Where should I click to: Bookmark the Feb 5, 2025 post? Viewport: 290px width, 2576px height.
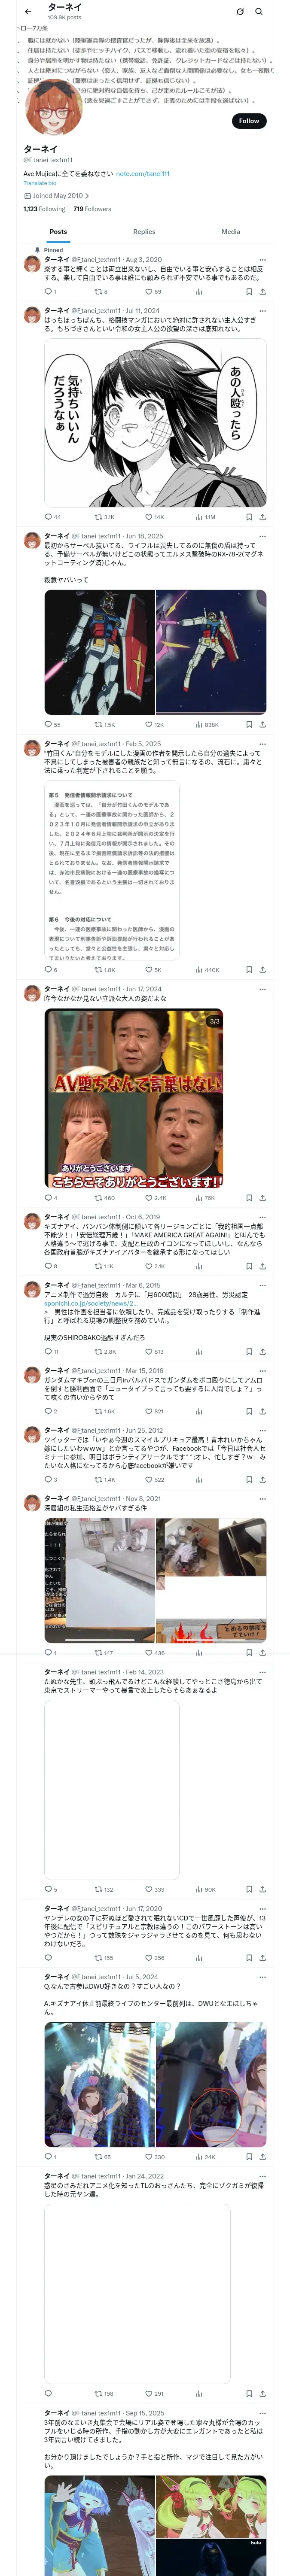pyautogui.click(x=249, y=969)
